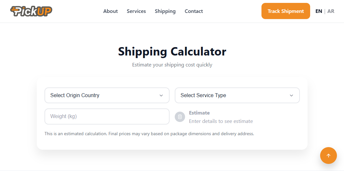Screen dimensions: 344x171
Task: Go to the About menu item
Action: tap(110, 11)
